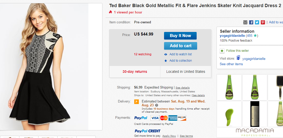Click the seller feedback star icon

coord(255,36)
